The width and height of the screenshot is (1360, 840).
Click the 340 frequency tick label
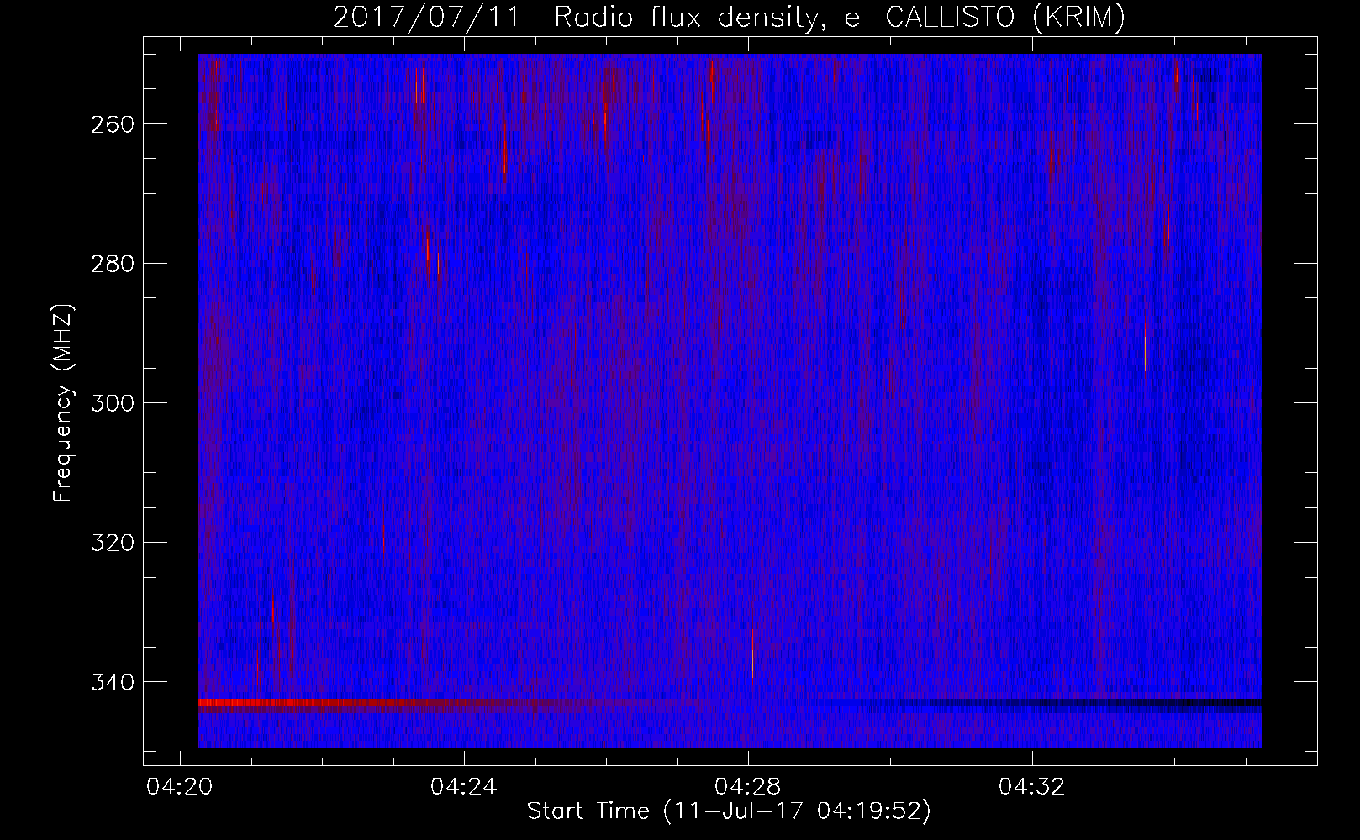coord(111,682)
